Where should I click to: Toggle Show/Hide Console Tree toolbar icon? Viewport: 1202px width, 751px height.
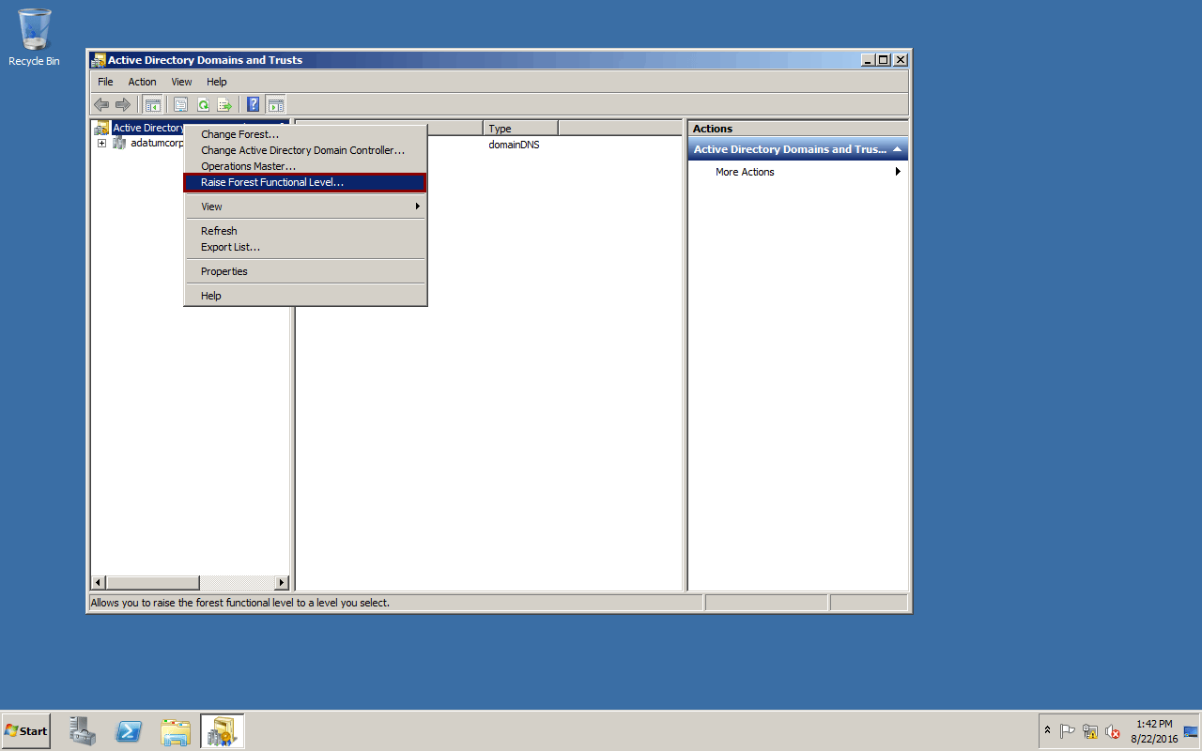(x=152, y=104)
